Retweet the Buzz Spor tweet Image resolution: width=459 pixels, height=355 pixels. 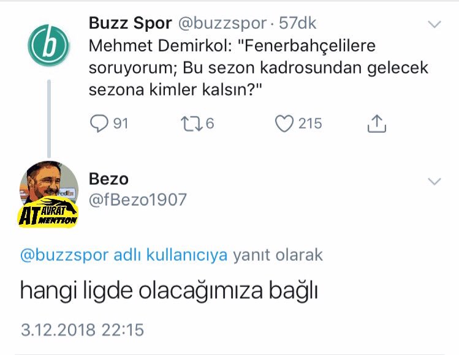pos(192,124)
